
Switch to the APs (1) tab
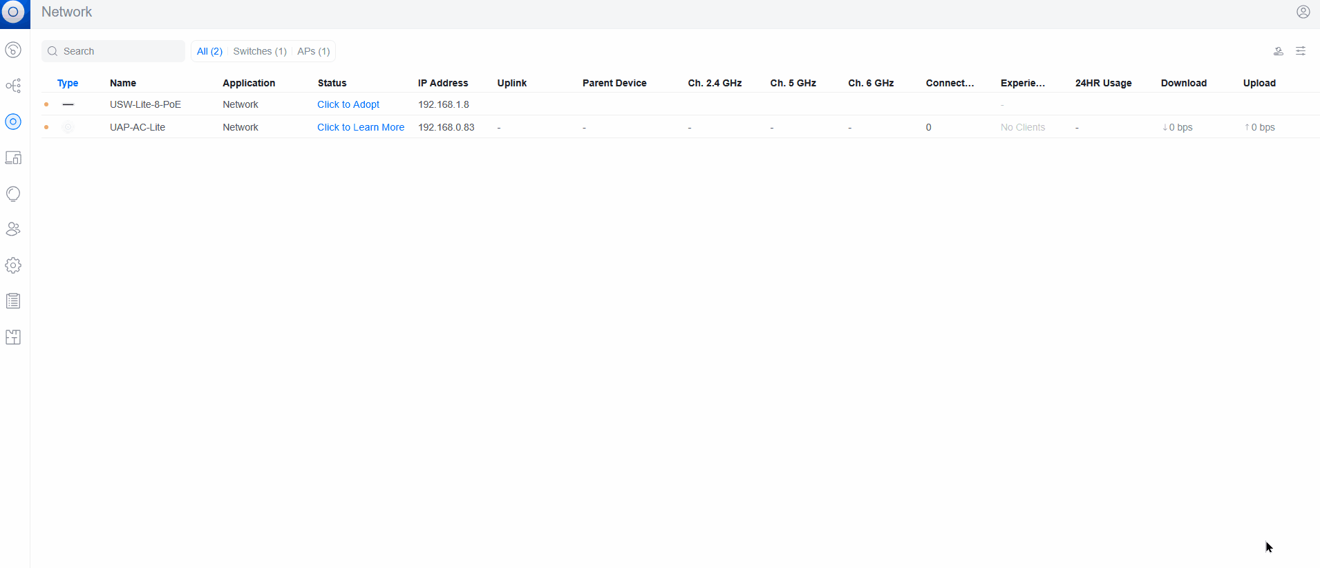point(313,51)
